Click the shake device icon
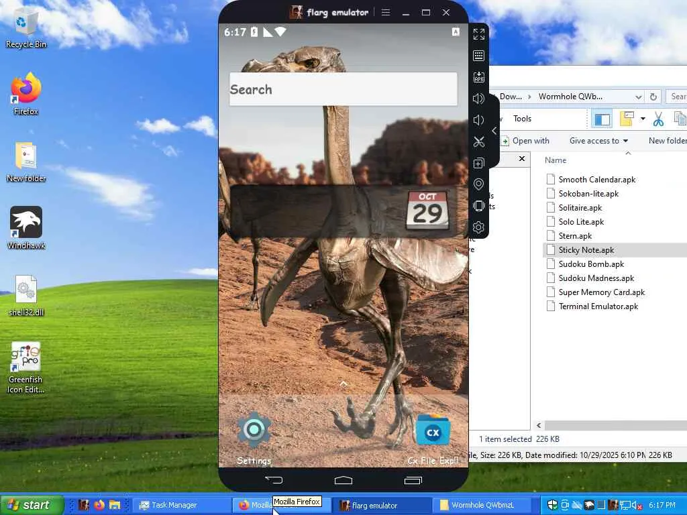Viewport: 687px width, 515px height. click(x=478, y=206)
